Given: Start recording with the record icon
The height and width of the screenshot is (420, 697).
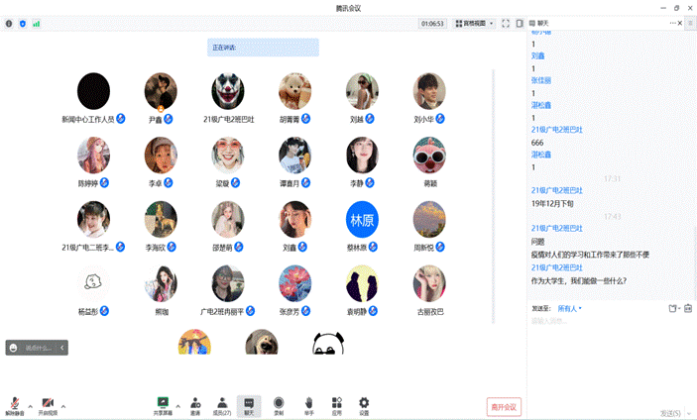Looking at the screenshot, I should pyautogui.click(x=279, y=406).
